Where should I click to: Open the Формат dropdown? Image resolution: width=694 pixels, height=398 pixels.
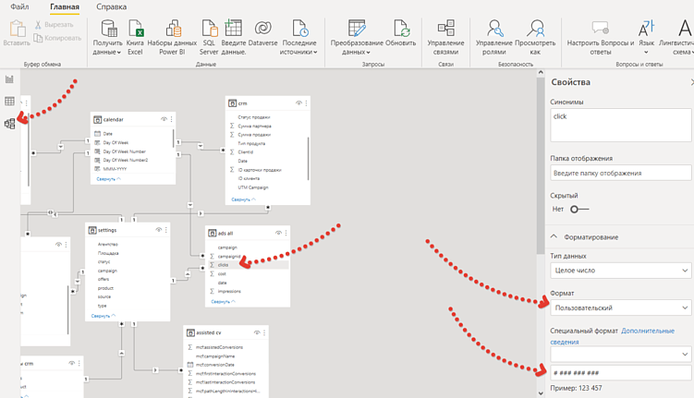[620, 308]
